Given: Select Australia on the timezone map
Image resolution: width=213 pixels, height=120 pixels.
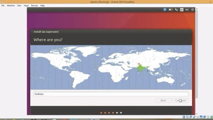Looking at the screenshot, I should [x=165, y=80].
